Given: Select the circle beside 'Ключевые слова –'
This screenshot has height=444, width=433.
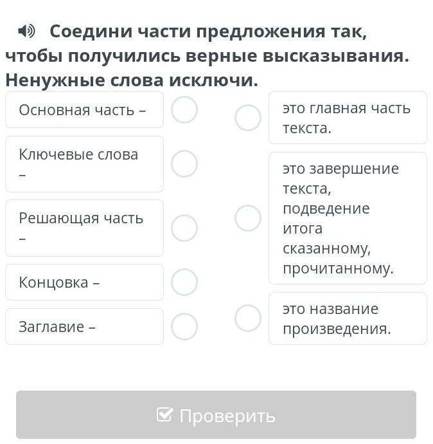Looking at the screenshot, I should click(x=184, y=164).
